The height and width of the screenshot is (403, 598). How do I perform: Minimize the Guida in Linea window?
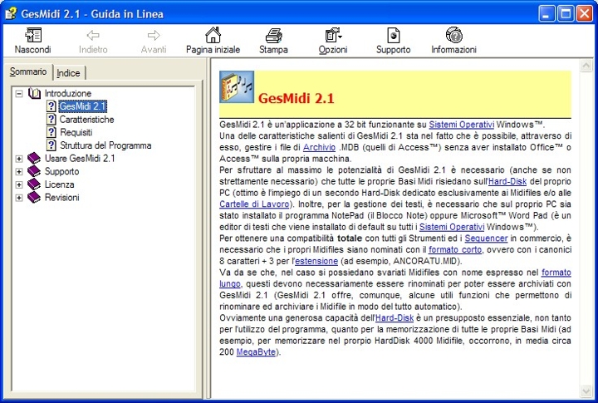(x=547, y=14)
